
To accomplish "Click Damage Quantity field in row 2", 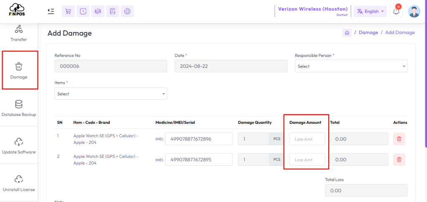I will pos(254,160).
